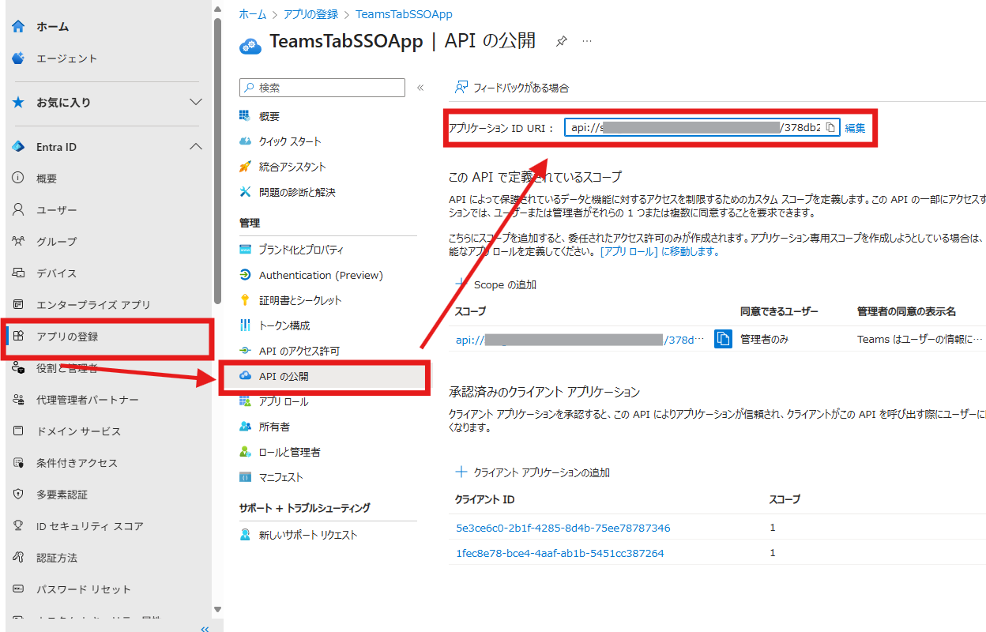Click the アプリの登録 icon in the sidebar
The width and height of the screenshot is (986, 632).
[18, 337]
